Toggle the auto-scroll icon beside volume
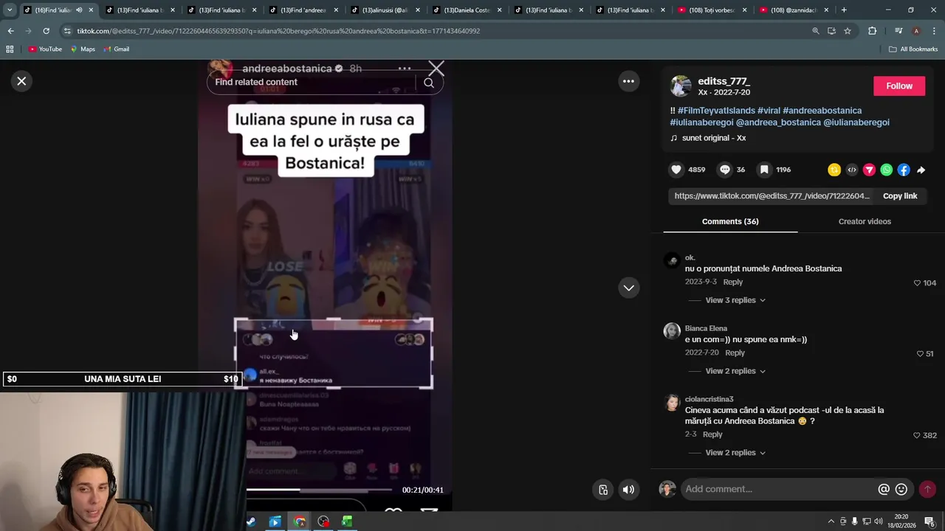945x531 pixels. pyautogui.click(x=603, y=490)
